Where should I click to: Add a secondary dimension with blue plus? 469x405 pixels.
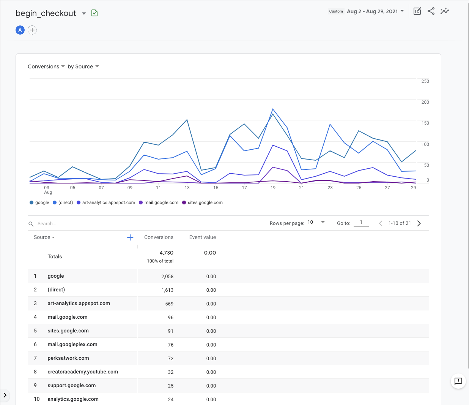click(x=130, y=237)
